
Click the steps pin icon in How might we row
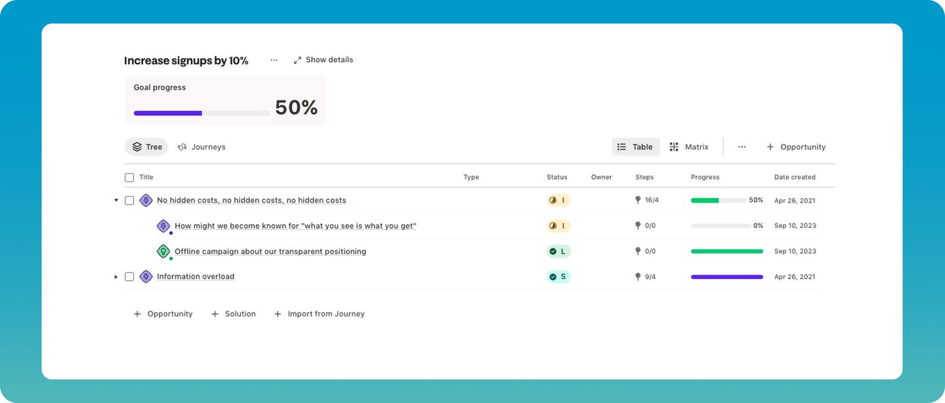tap(638, 225)
